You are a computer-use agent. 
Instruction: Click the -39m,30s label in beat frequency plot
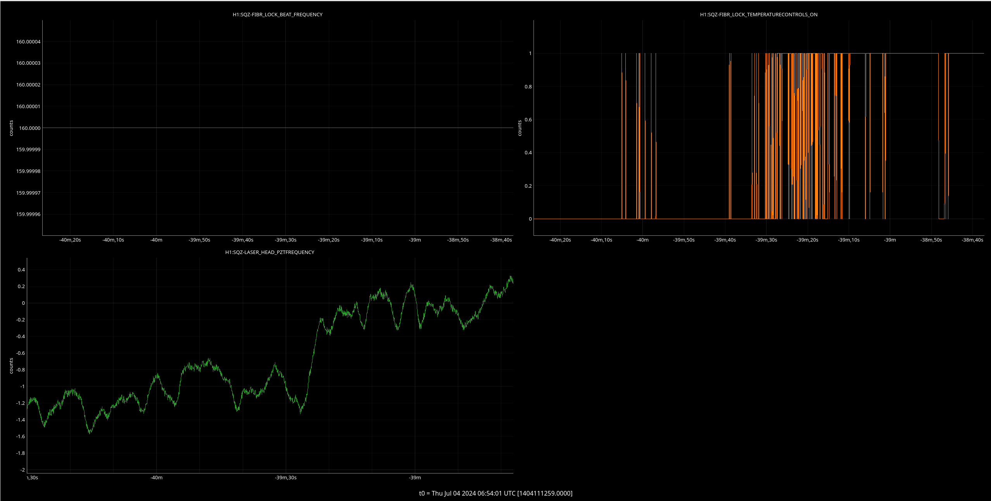pyautogui.click(x=286, y=240)
